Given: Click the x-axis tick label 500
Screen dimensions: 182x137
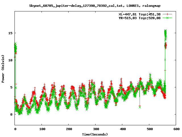Looking at the screenshot, I should click(x=150, y=129).
